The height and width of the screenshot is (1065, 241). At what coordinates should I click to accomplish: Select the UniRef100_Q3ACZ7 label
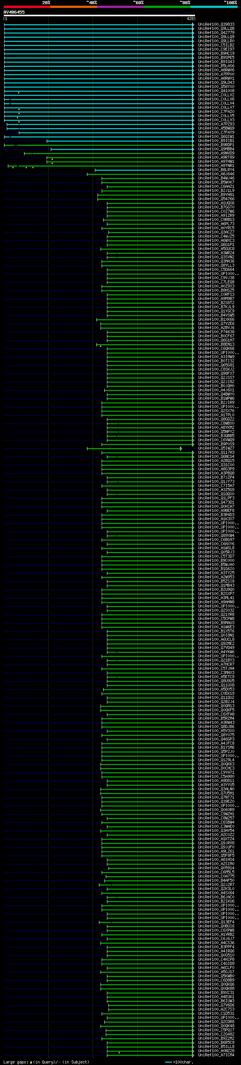pos(216,232)
